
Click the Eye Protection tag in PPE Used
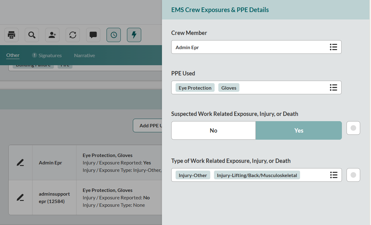pyautogui.click(x=195, y=88)
